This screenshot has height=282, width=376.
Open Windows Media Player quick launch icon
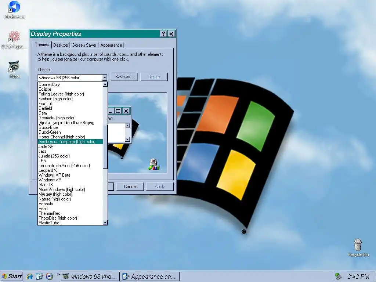(x=50, y=276)
